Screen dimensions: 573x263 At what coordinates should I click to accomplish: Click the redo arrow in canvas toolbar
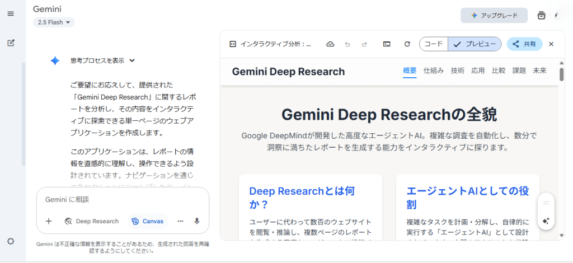coord(364,44)
